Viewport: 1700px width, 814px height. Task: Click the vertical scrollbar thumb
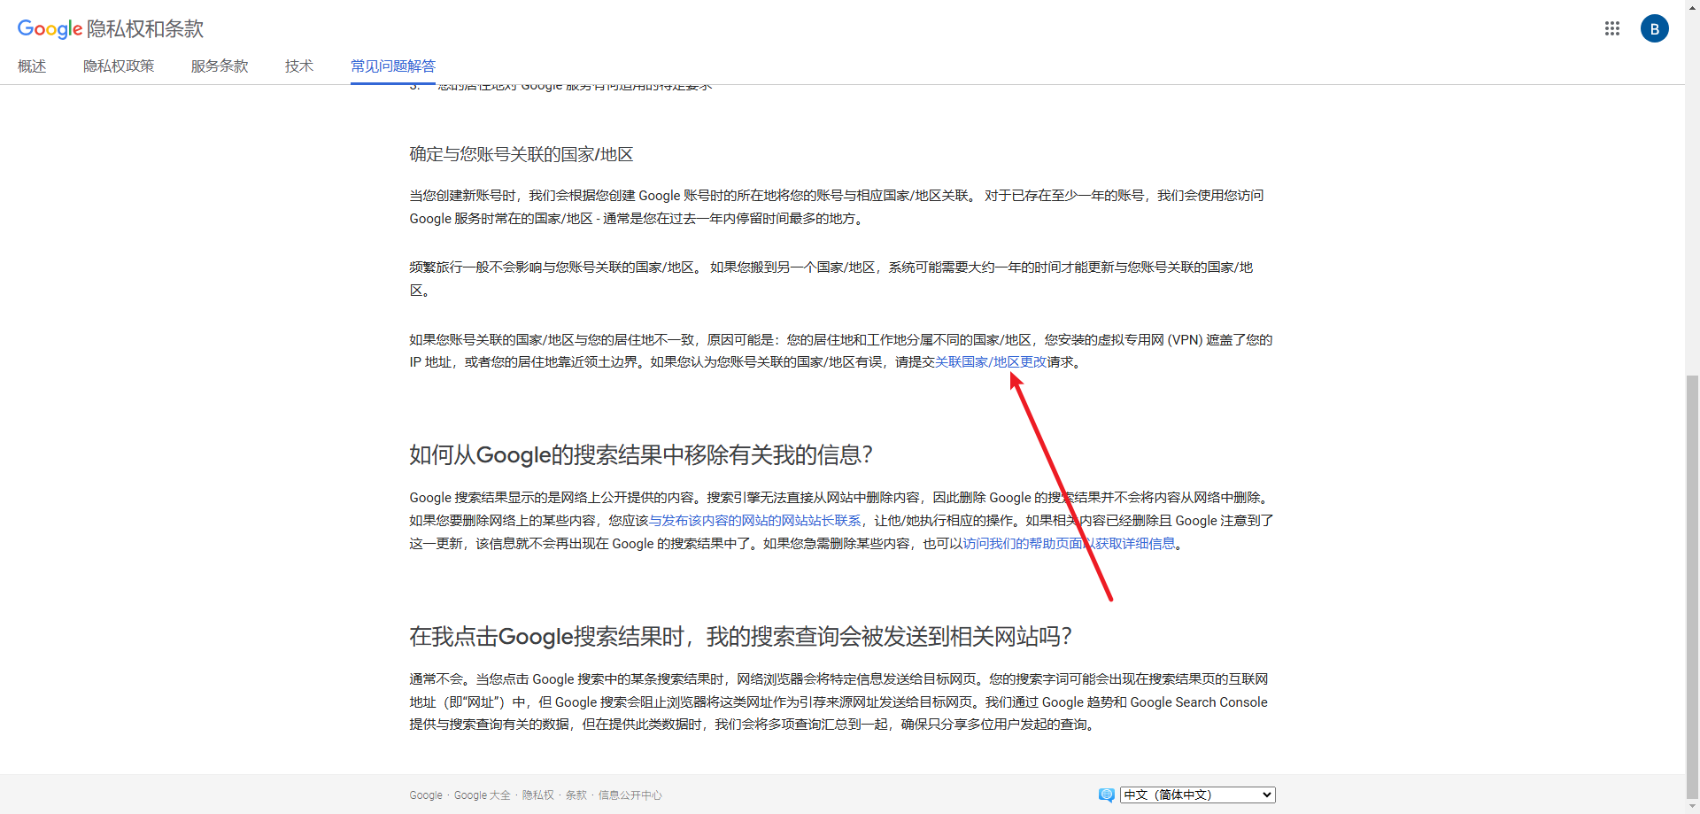(x=1692, y=586)
